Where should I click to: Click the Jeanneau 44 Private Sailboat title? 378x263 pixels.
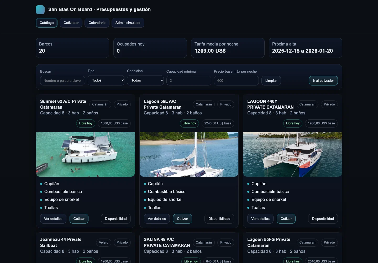(x=61, y=242)
